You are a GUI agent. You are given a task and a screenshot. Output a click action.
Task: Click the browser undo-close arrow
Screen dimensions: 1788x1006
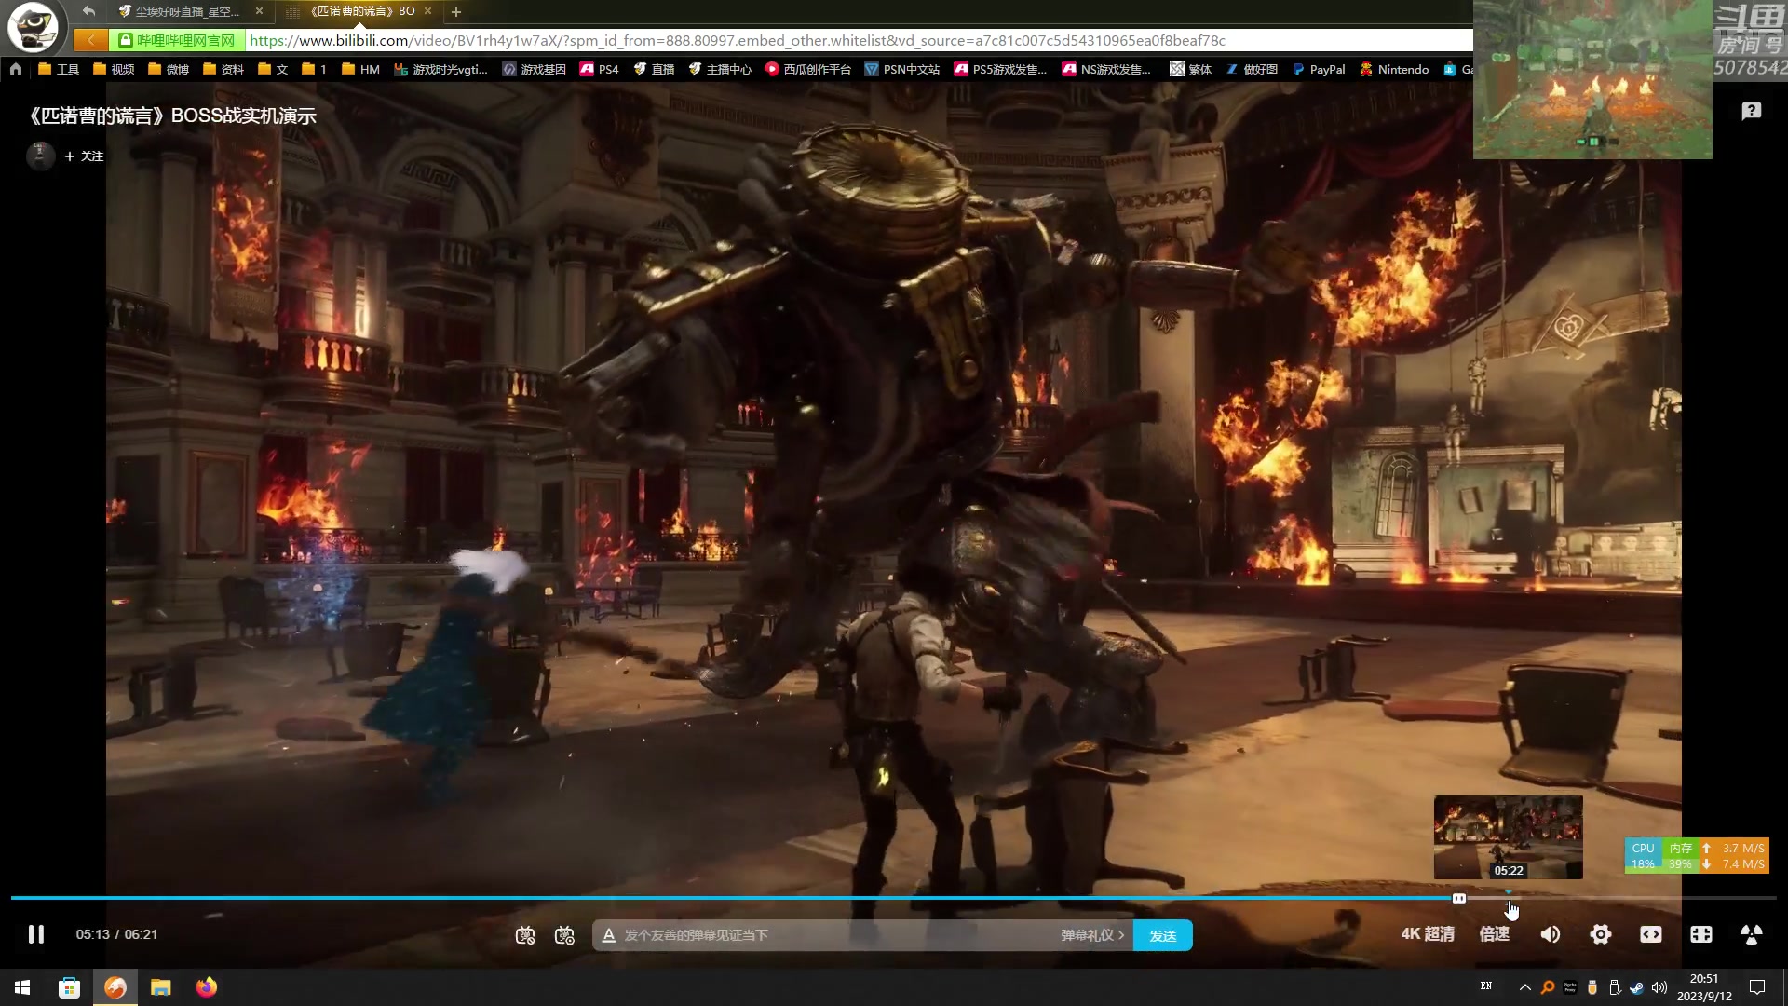[x=88, y=11]
